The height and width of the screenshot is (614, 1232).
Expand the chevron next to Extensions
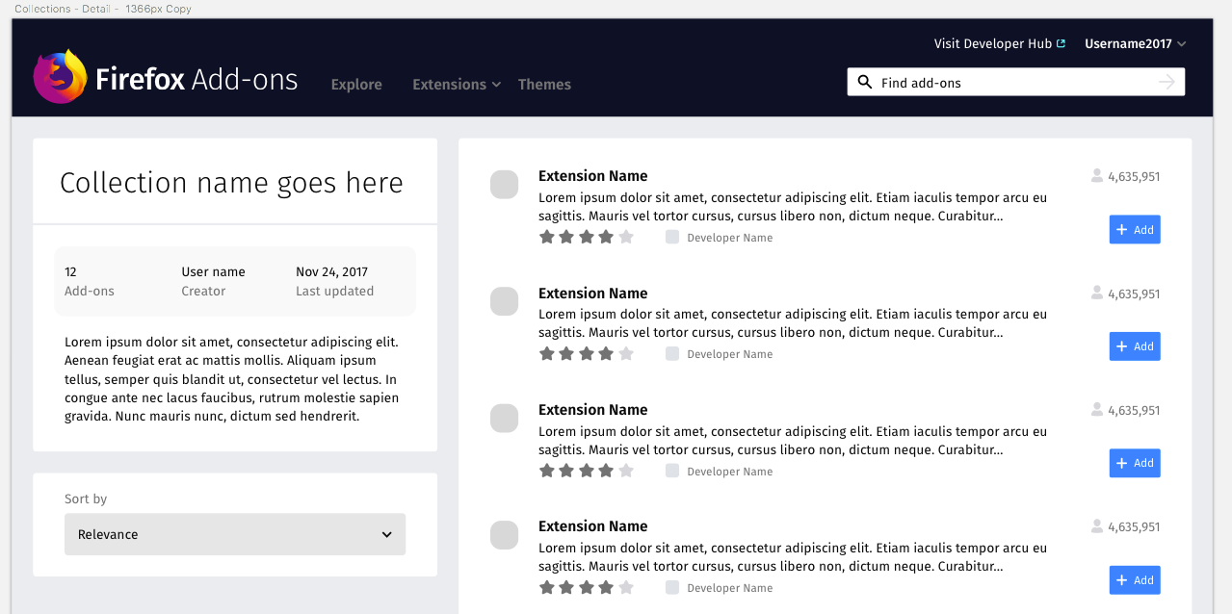[496, 85]
